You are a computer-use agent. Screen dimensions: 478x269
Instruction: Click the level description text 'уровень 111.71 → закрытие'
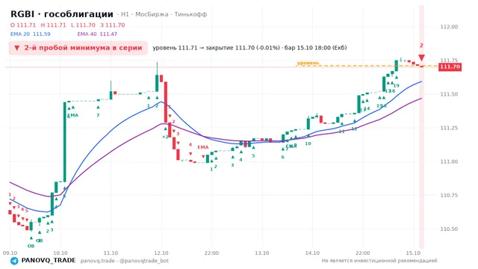click(x=193, y=48)
